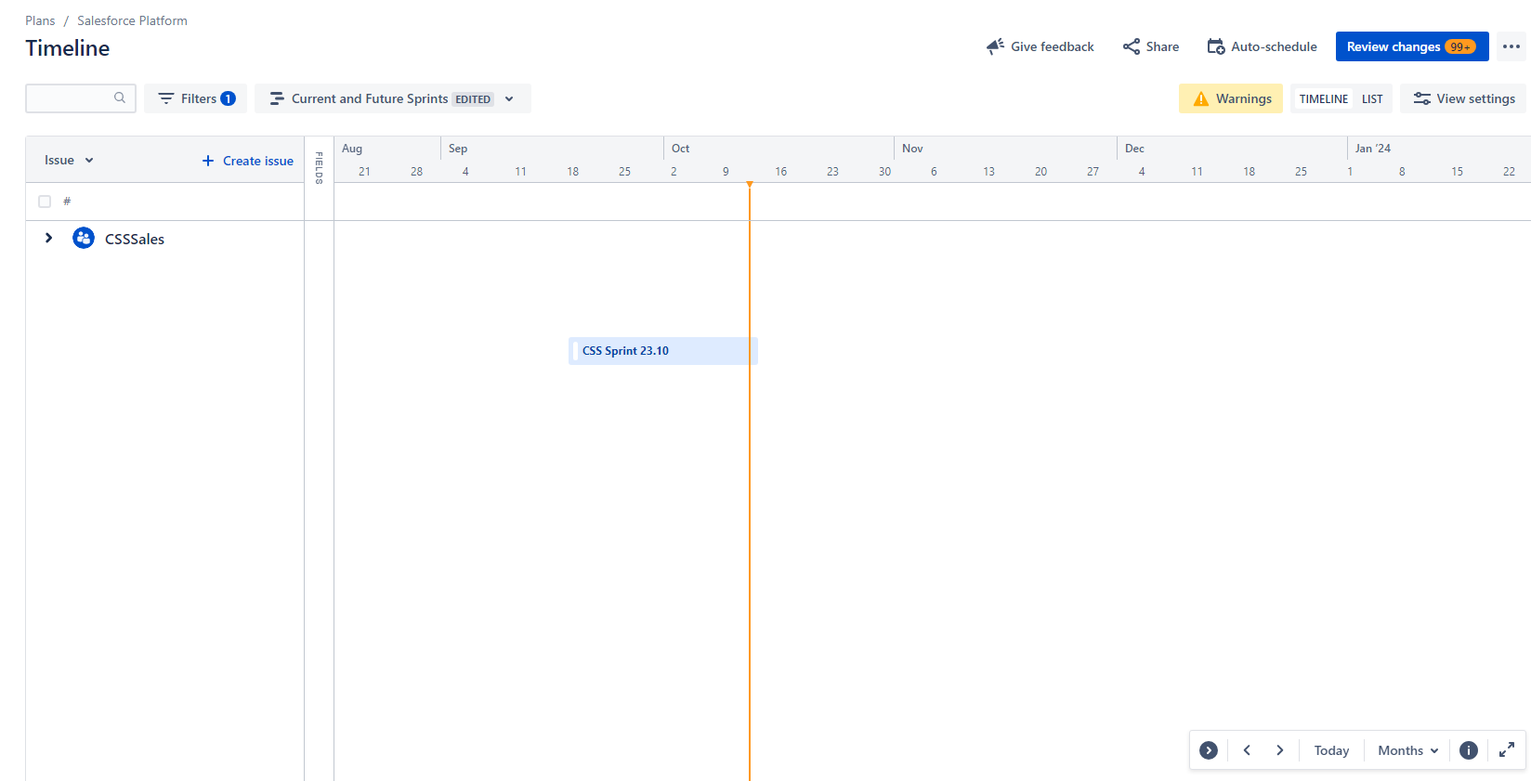Select the CSSSales row label
Viewport: 1531px width, 781px height.
tap(135, 239)
